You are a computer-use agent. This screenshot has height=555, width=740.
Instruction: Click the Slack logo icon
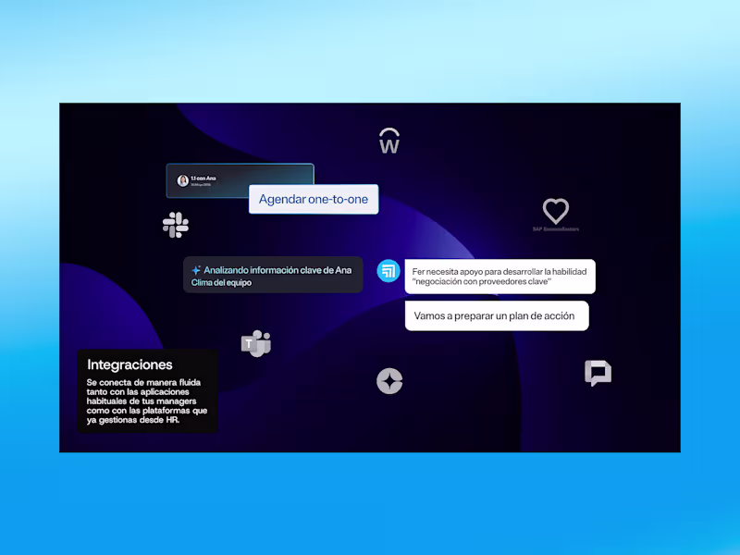pyautogui.click(x=176, y=225)
